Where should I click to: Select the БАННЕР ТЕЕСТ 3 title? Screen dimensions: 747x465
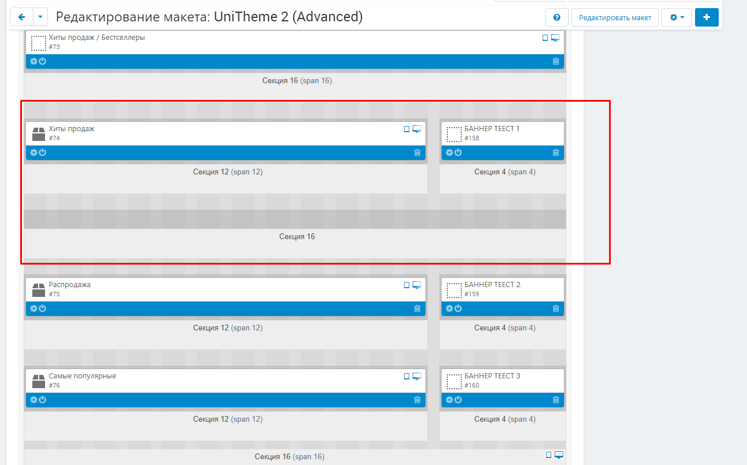click(492, 376)
